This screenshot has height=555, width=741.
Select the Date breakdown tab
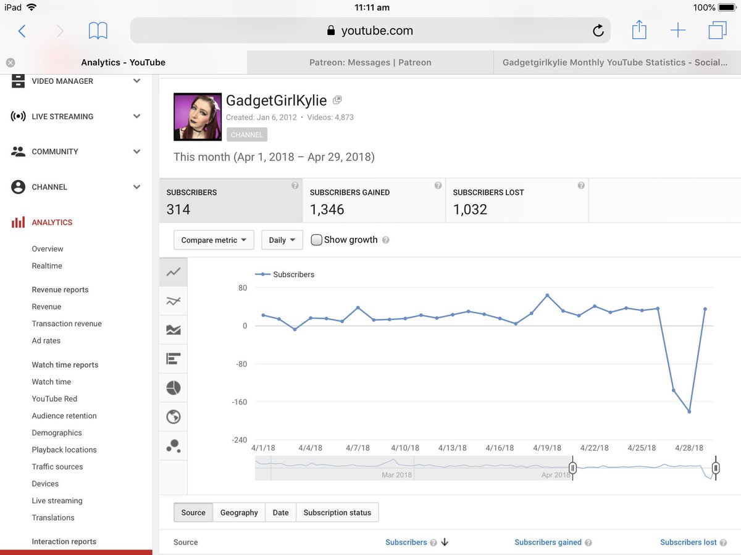click(281, 512)
